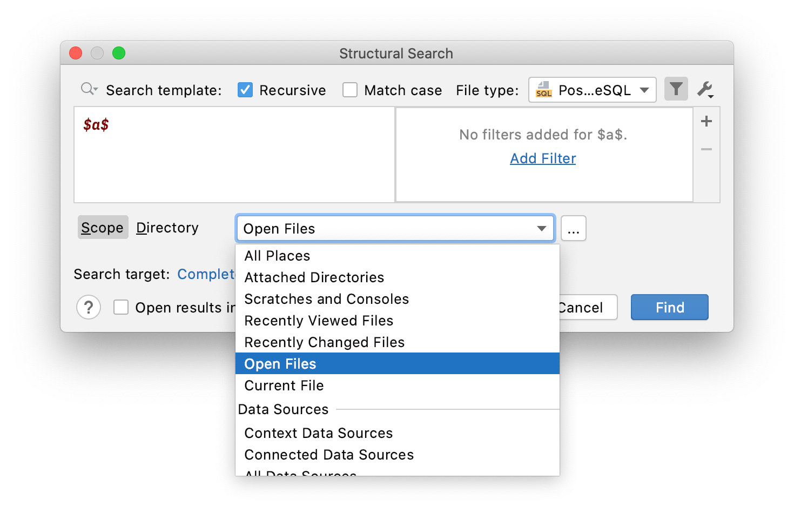The image size is (794, 532).
Task: Select Recently Changed Files from the list
Action: (324, 342)
